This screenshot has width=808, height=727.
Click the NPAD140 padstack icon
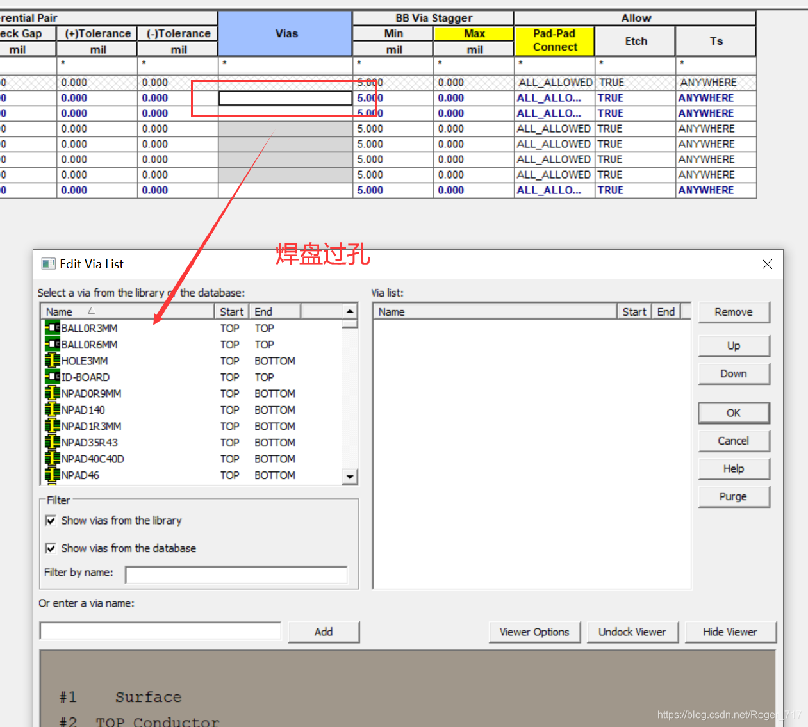[52, 410]
